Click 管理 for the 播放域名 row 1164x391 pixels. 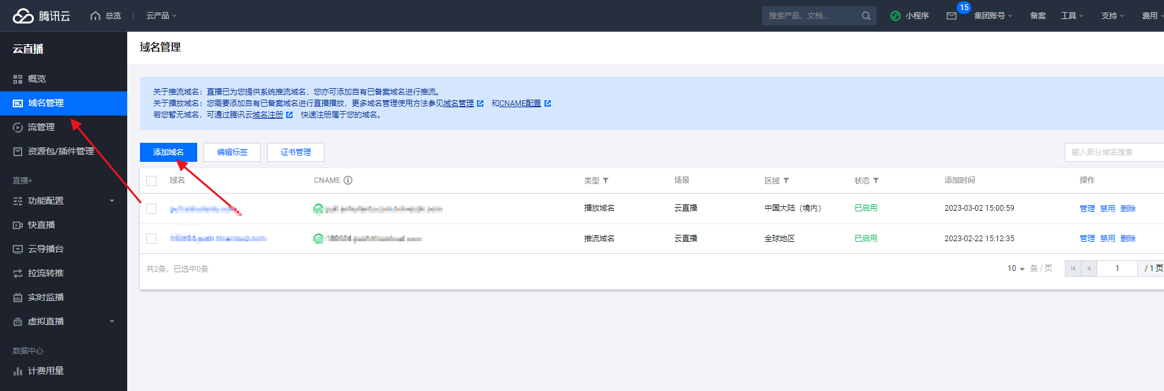coord(1087,209)
